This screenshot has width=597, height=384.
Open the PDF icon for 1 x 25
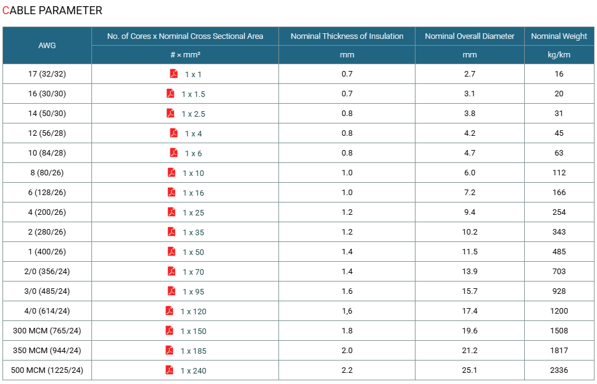tap(172, 212)
